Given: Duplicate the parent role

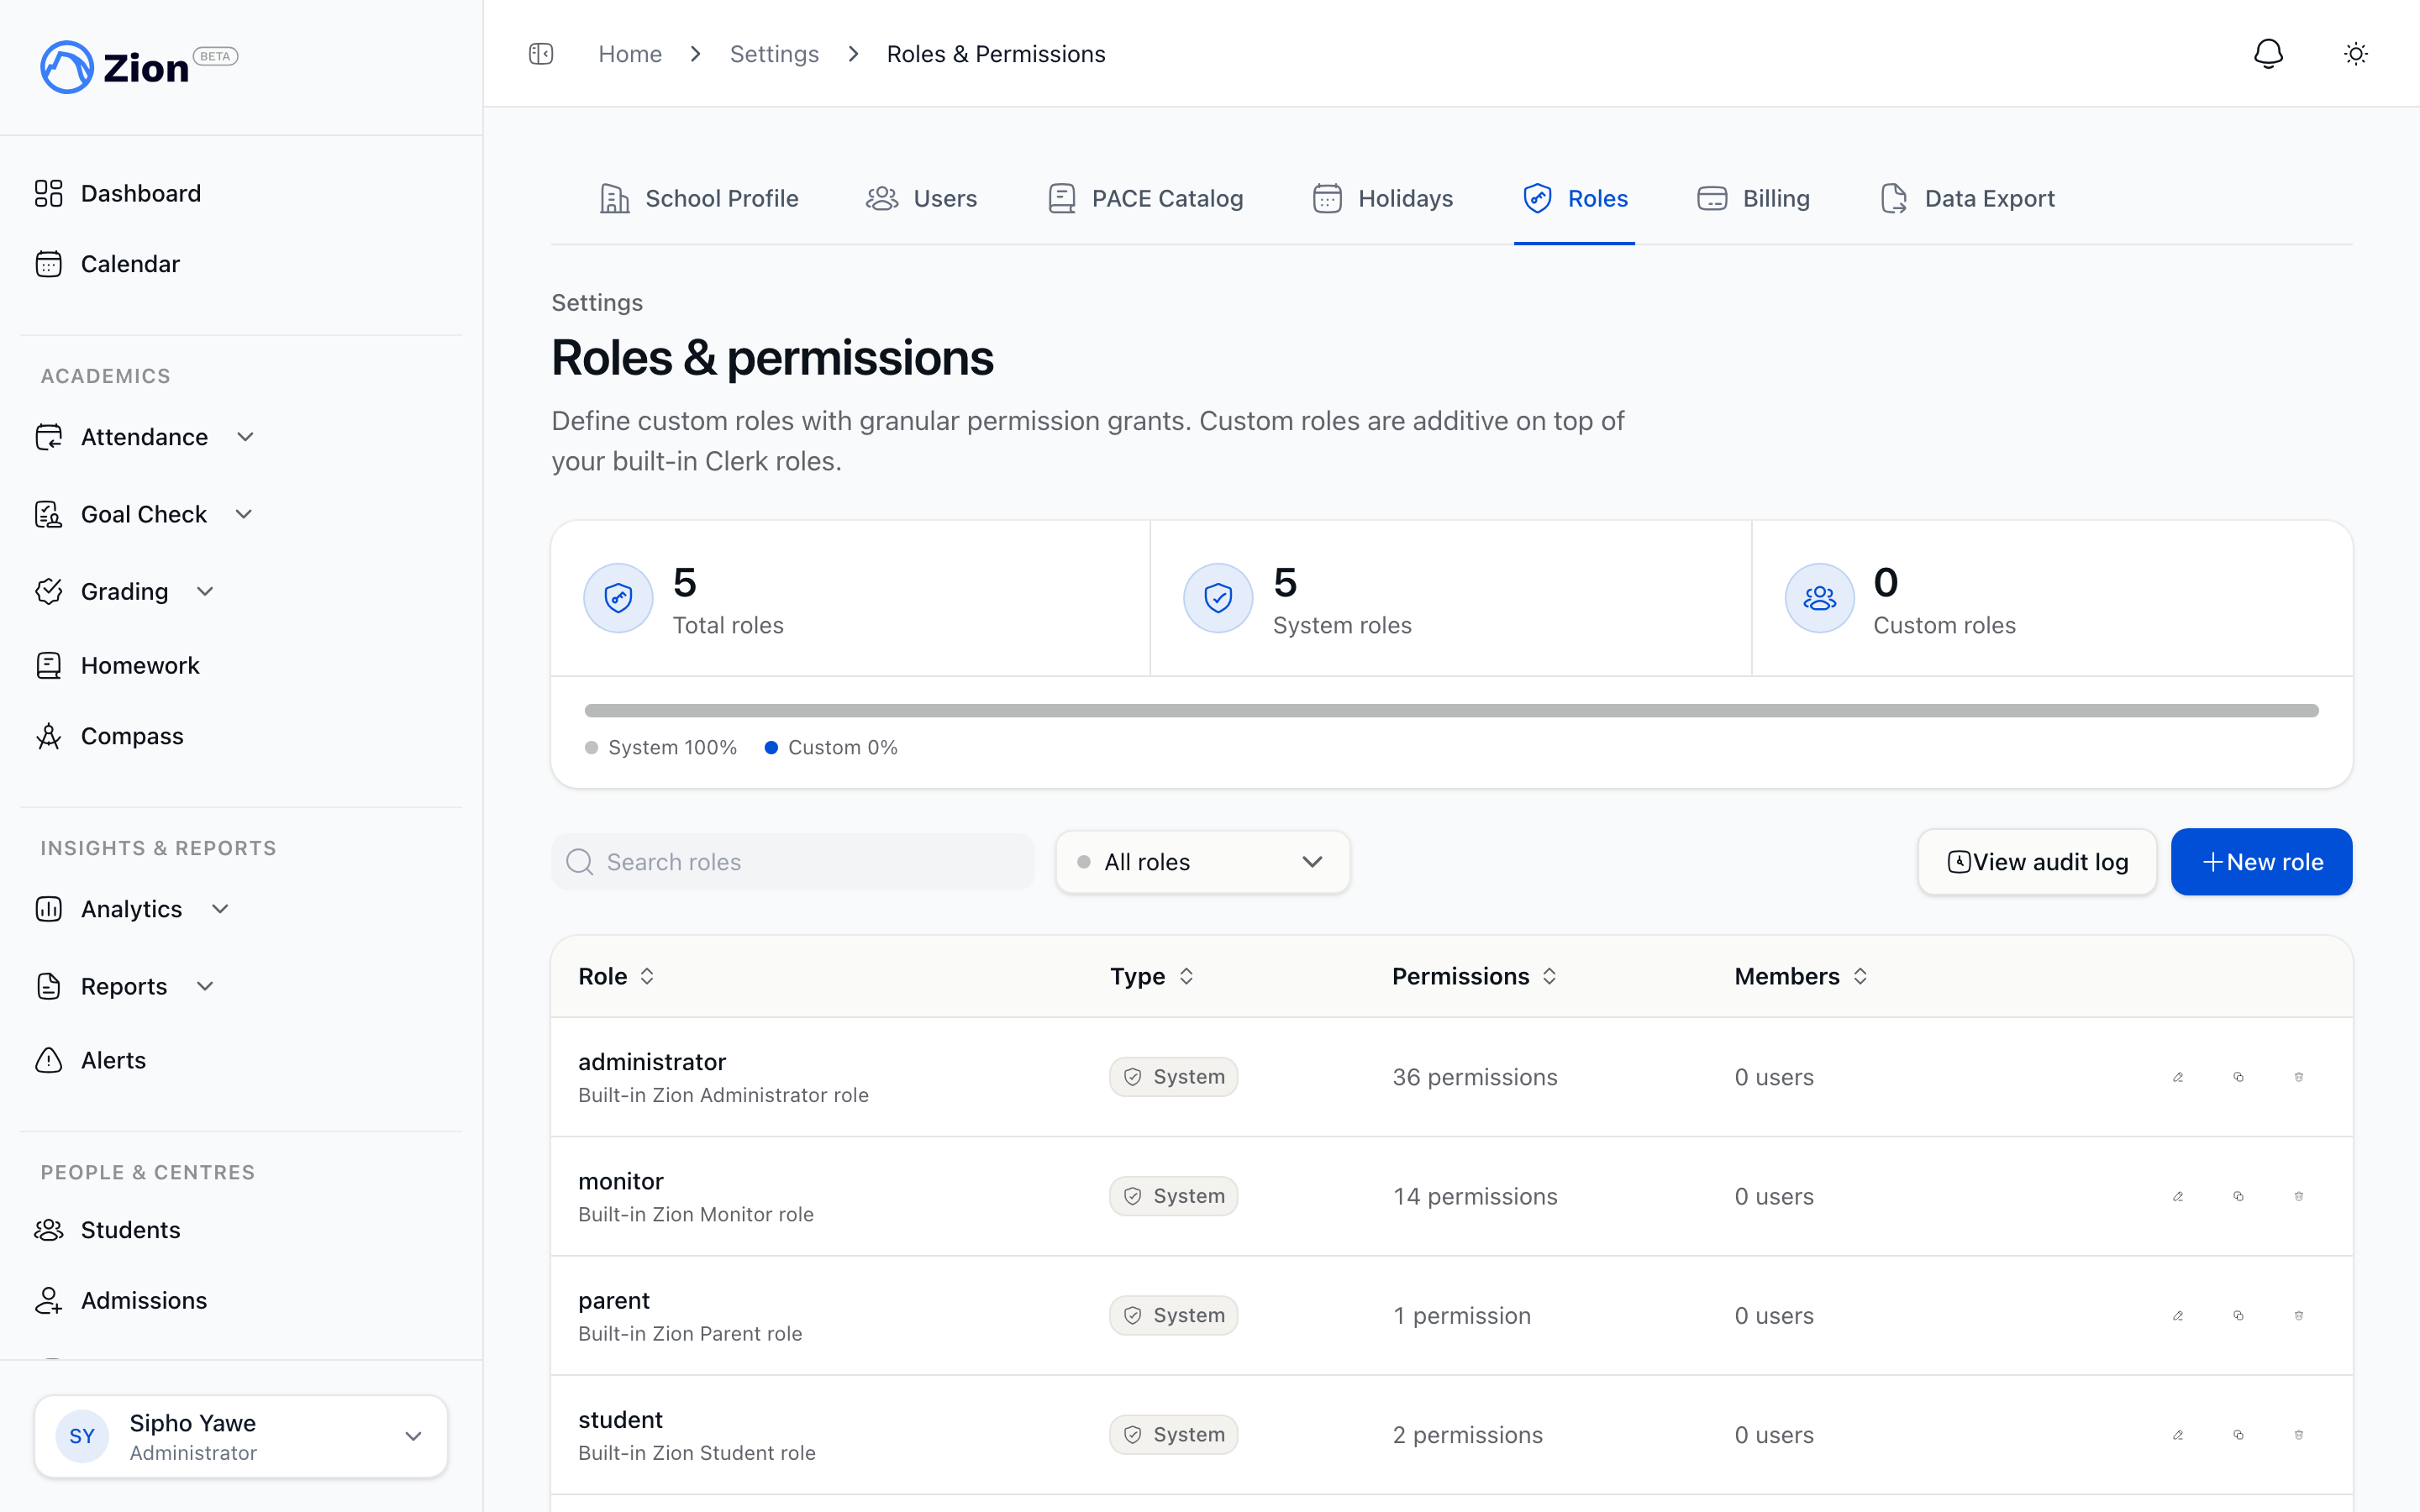Looking at the screenshot, I should pyautogui.click(x=2238, y=1315).
